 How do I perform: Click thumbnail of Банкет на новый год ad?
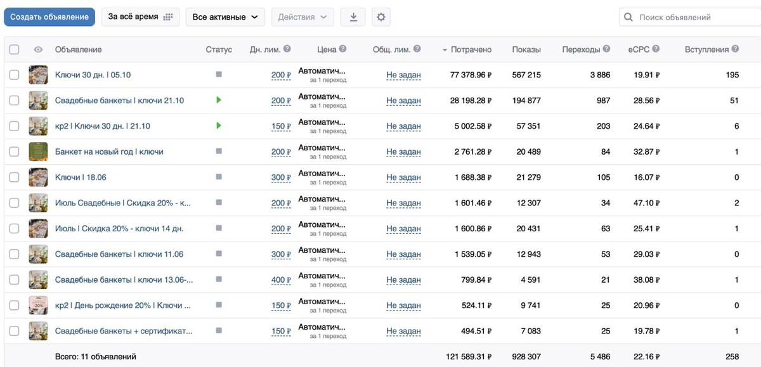click(x=38, y=151)
